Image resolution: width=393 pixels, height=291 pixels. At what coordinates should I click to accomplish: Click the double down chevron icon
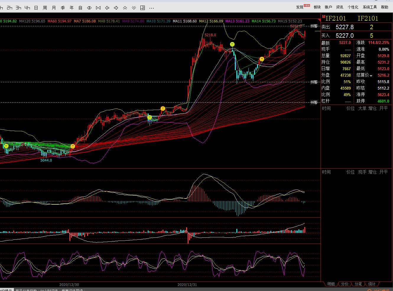(x=134, y=8)
